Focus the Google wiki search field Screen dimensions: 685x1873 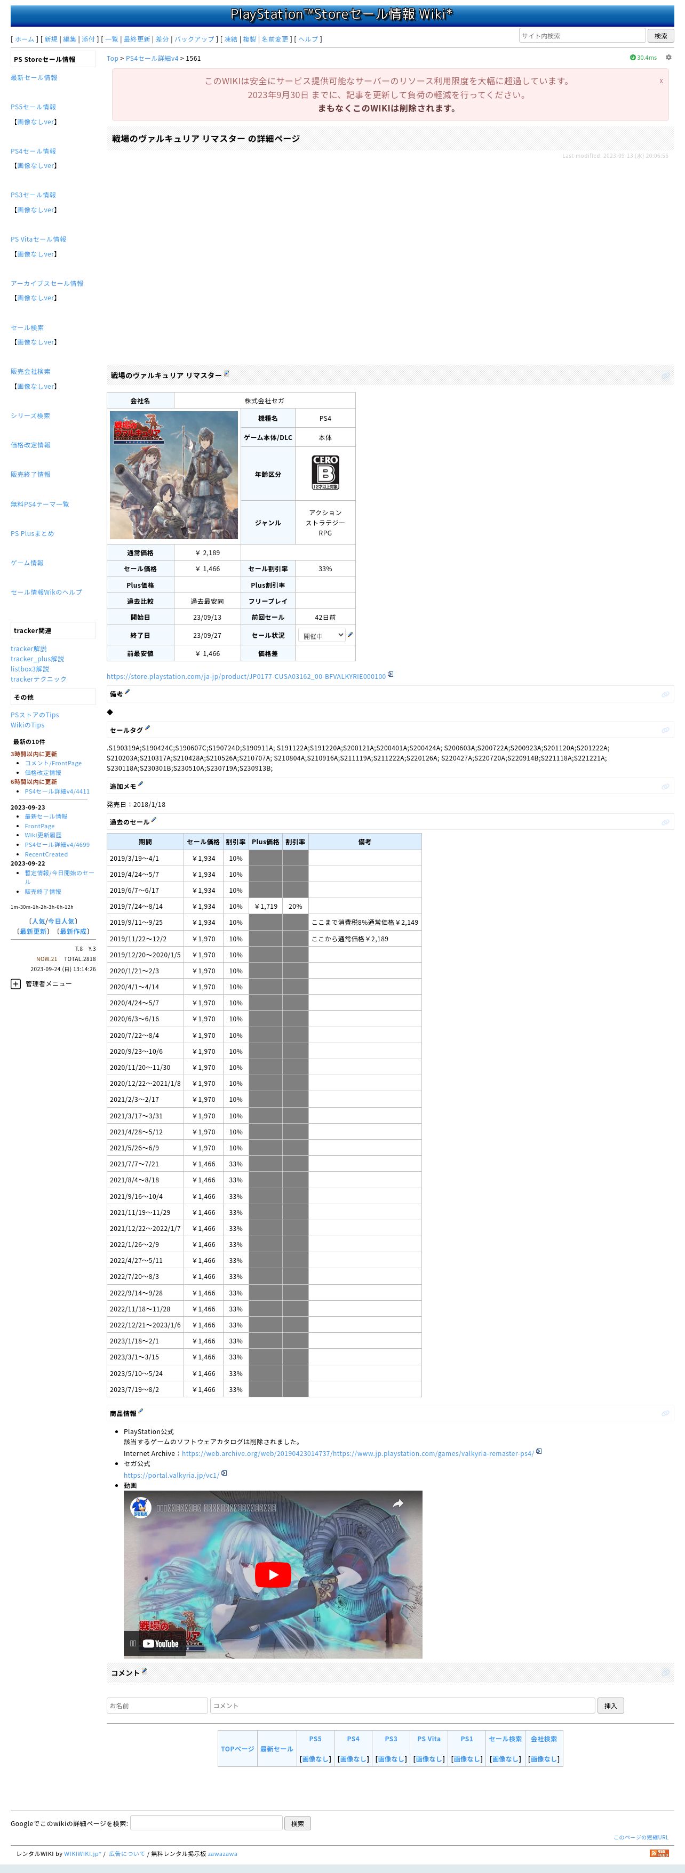tap(206, 1823)
